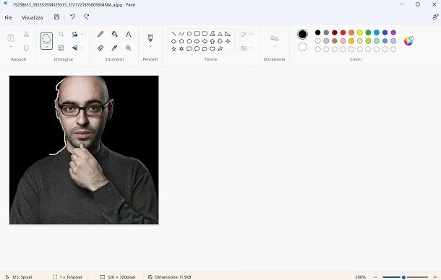The image size is (441, 280).
Task: Select the five-point star shape
Action: [174, 48]
